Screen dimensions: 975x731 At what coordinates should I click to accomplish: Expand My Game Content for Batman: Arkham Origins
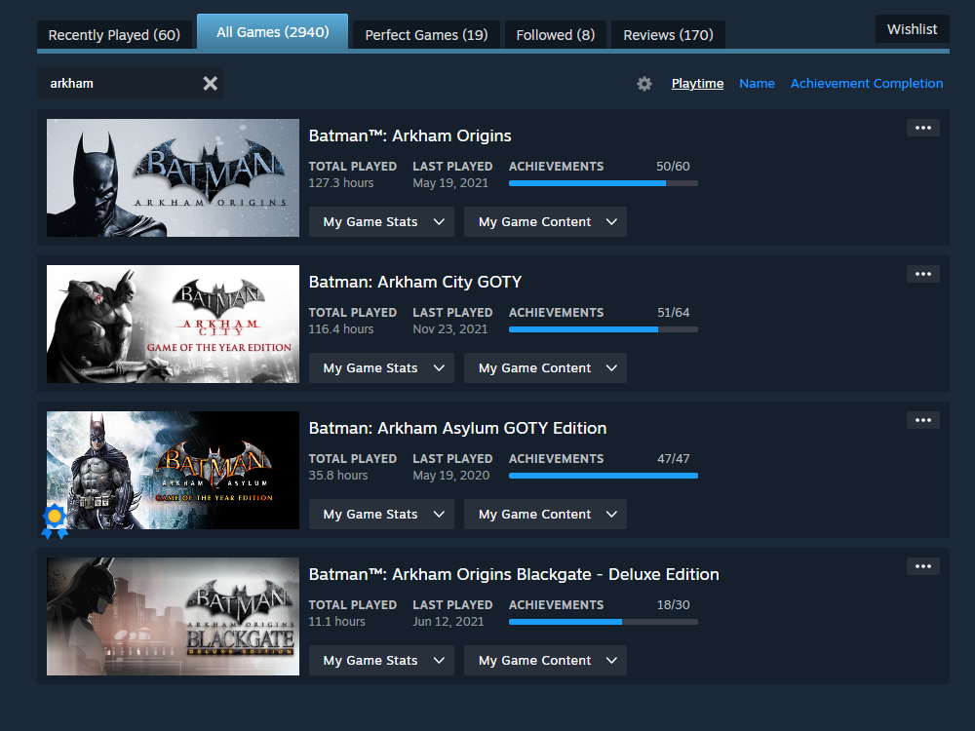pos(545,222)
